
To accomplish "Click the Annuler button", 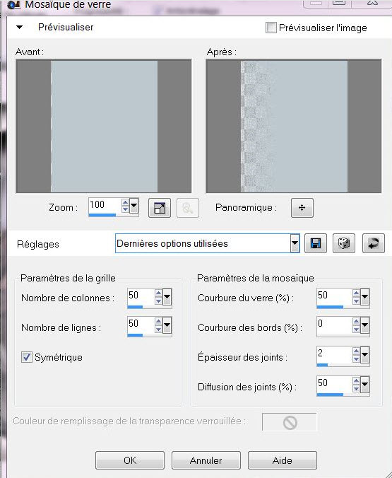I will [x=206, y=460].
